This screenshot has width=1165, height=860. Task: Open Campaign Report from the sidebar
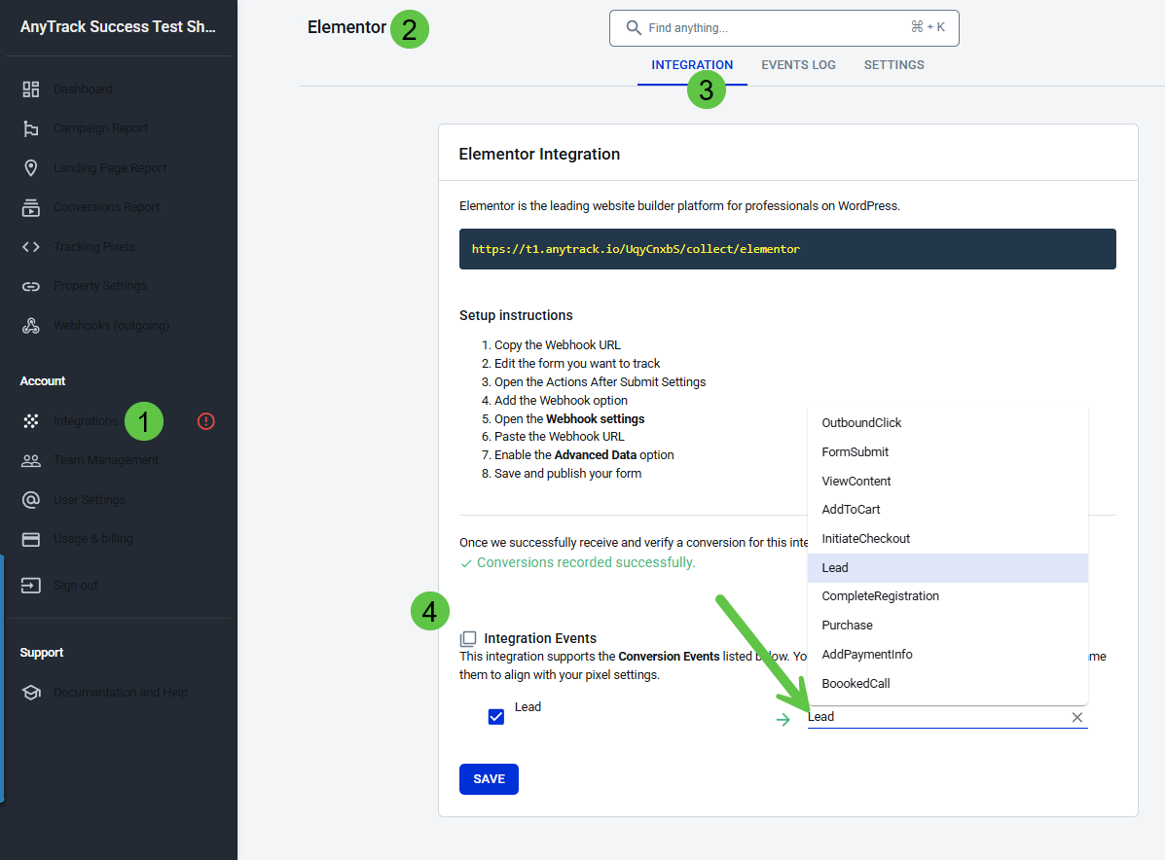tap(100, 128)
